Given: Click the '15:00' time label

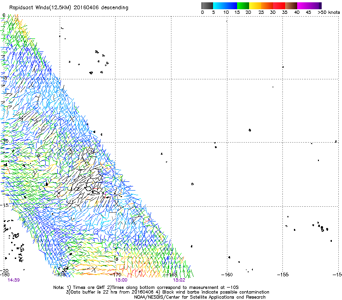Looking at the screenshot, I should click(x=121, y=280).
